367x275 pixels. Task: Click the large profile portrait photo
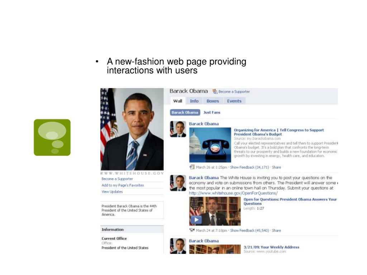click(x=132, y=129)
